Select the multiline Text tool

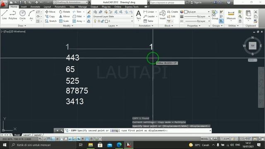(138, 15)
